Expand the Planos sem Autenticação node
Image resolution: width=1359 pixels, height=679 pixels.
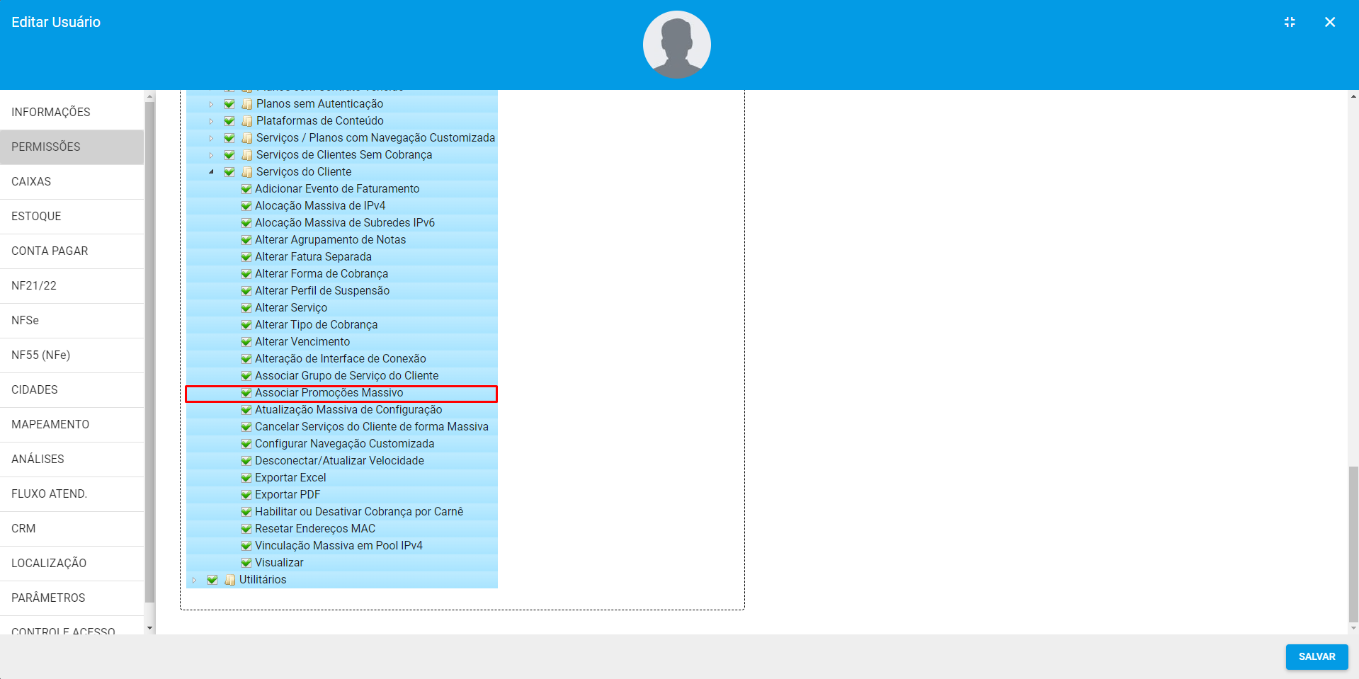tap(211, 104)
